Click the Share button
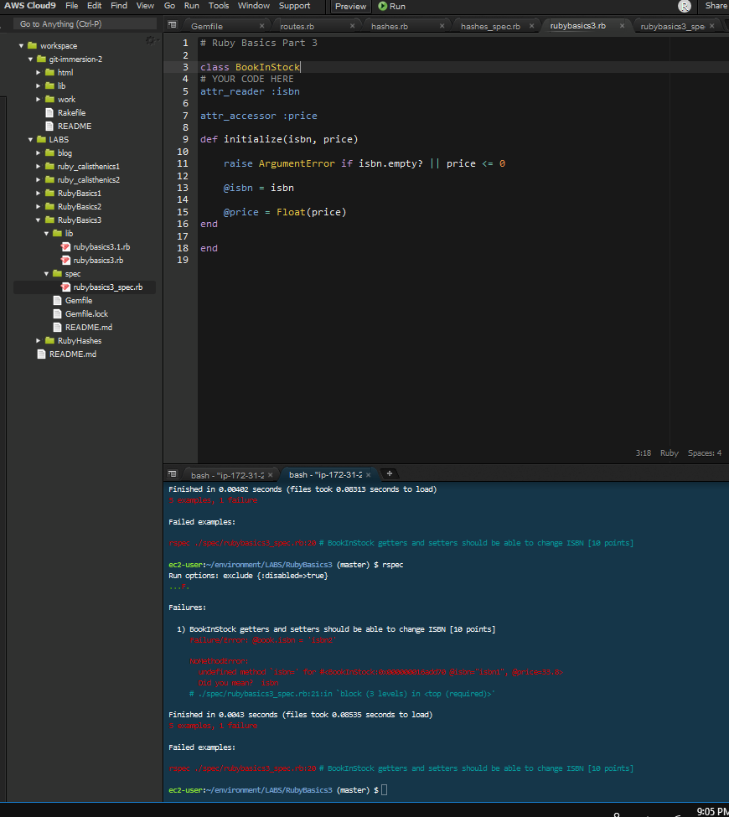 coord(715,5)
